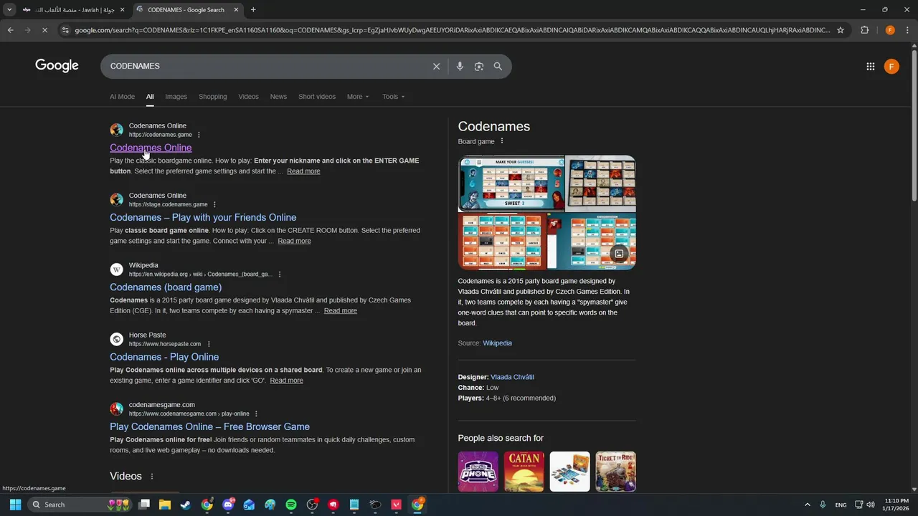This screenshot has height=516, width=918.
Task: Switch to the Videos search tab
Action: pyautogui.click(x=248, y=97)
